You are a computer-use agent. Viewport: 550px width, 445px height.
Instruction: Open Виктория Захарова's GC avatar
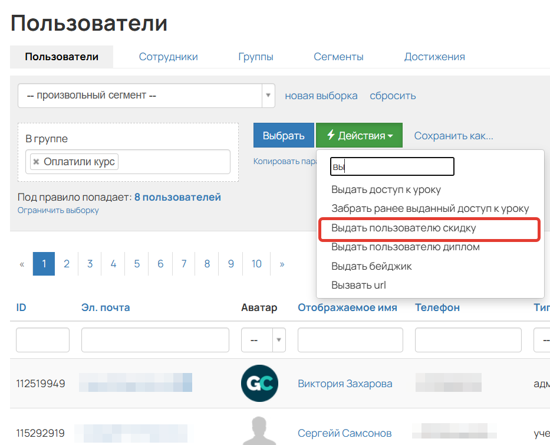tap(259, 383)
